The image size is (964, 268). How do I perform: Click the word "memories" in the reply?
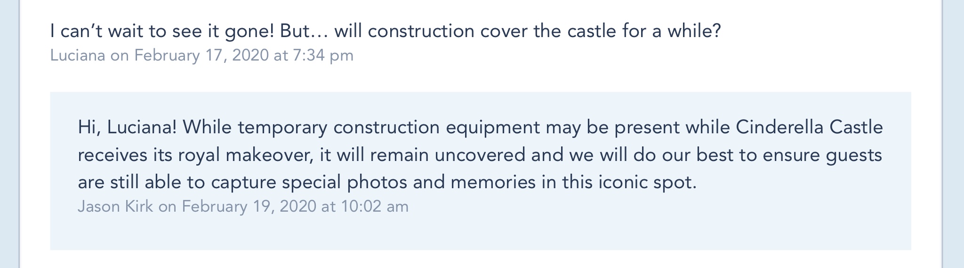coord(493,182)
